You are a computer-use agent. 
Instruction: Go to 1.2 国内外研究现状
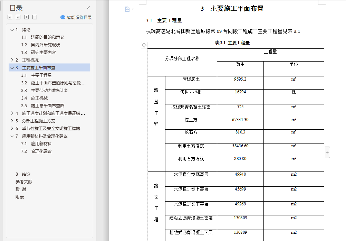[x=41, y=45]
